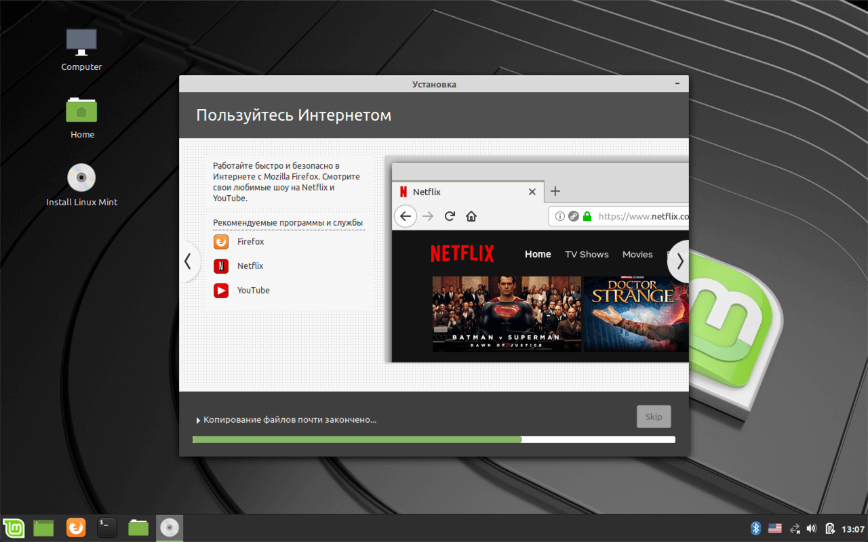Click the YouTube label in the program list

point(254,291)
